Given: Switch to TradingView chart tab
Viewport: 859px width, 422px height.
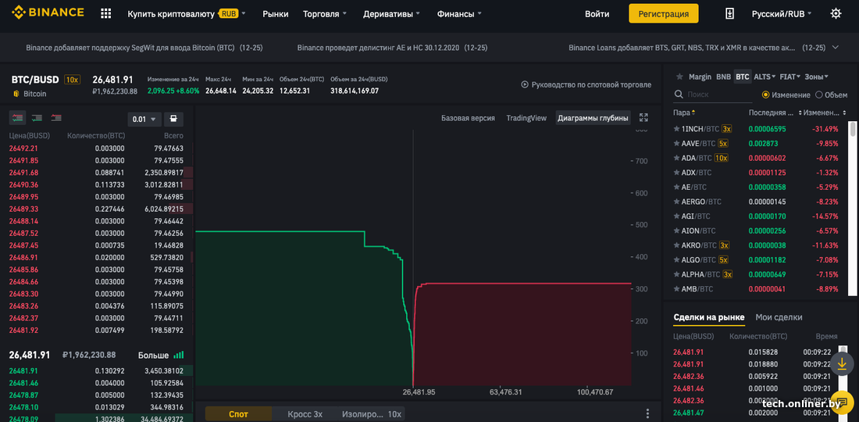Looking at the screenshot, I should click(x=526, y=118).
